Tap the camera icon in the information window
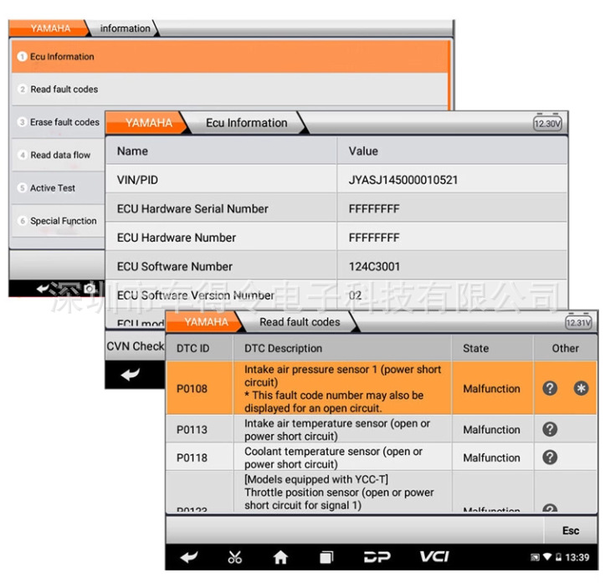Image resolution: width=610 pixels, height=583 pixels. pos(90,289)
